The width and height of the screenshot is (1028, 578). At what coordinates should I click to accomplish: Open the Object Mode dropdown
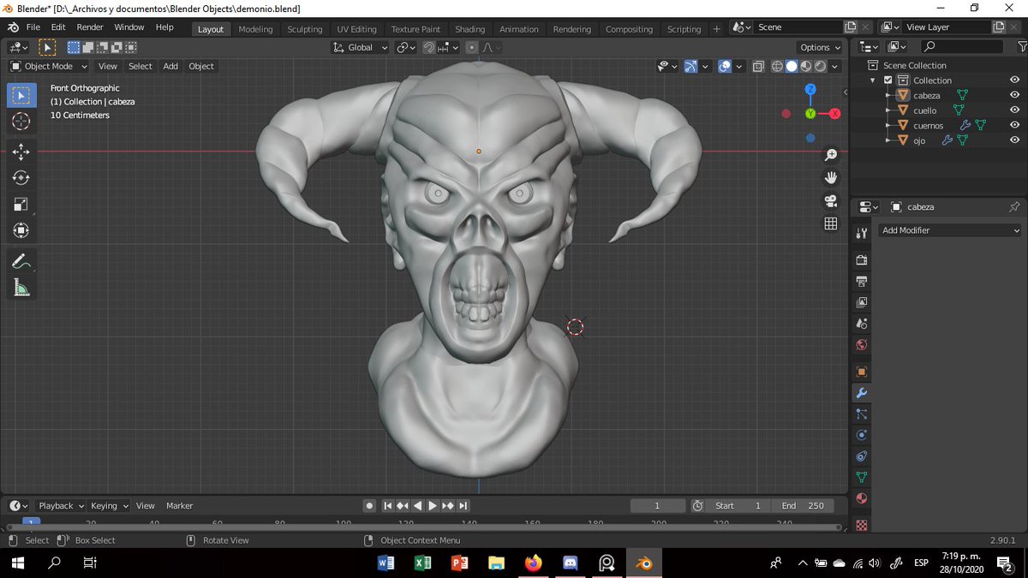tap(49, 66)
